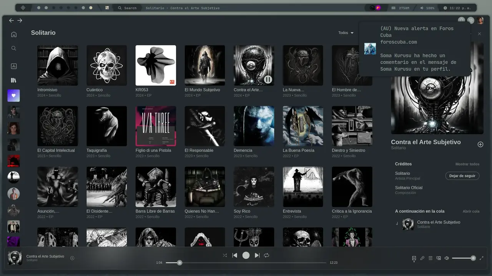Click the El Disidente… album title

100,211
